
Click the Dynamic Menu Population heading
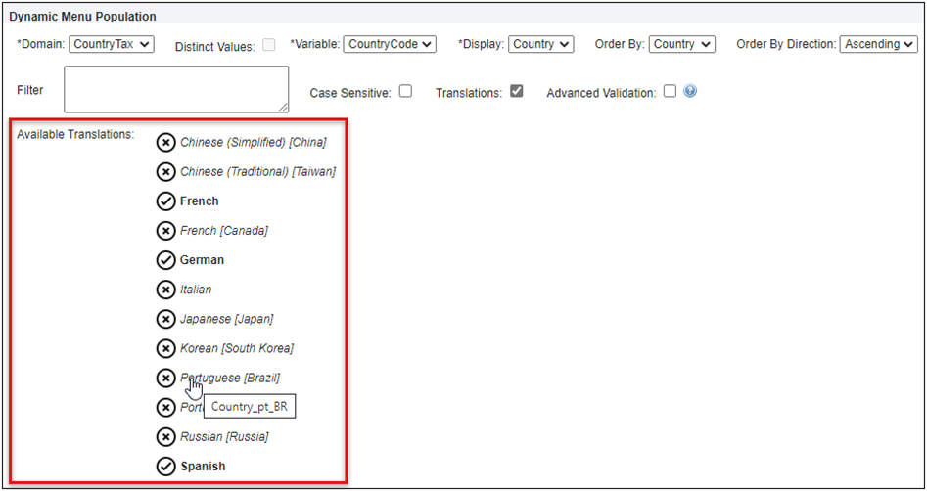pos(83,17)
